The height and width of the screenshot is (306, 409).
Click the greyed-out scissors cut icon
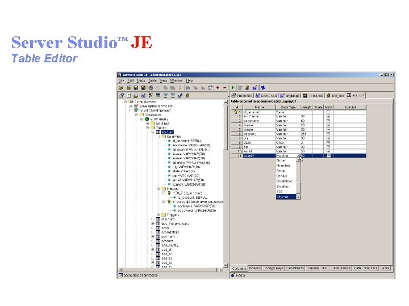180,88
